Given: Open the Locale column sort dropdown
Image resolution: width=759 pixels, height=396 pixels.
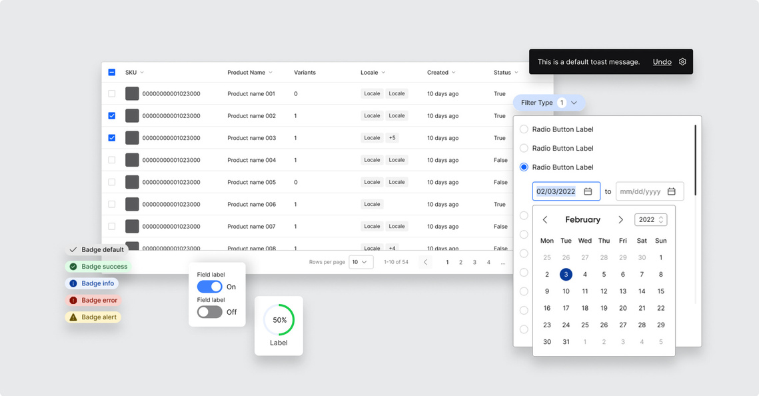Looking at the screenshot, I should tap(383, 73).
